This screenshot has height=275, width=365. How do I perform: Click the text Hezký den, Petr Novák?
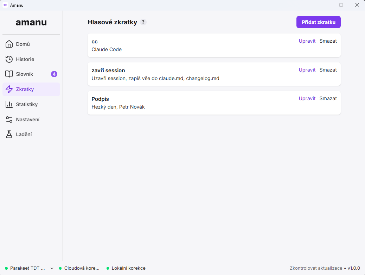118,107
